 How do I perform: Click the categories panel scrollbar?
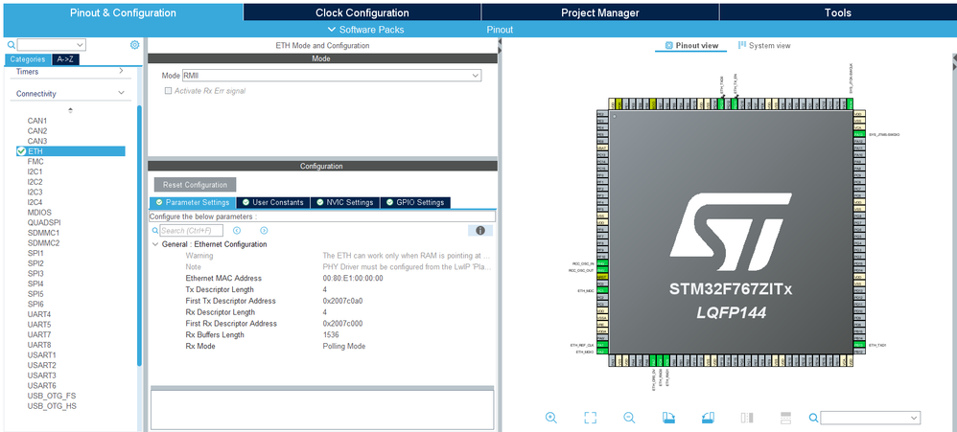coord(139,236)
